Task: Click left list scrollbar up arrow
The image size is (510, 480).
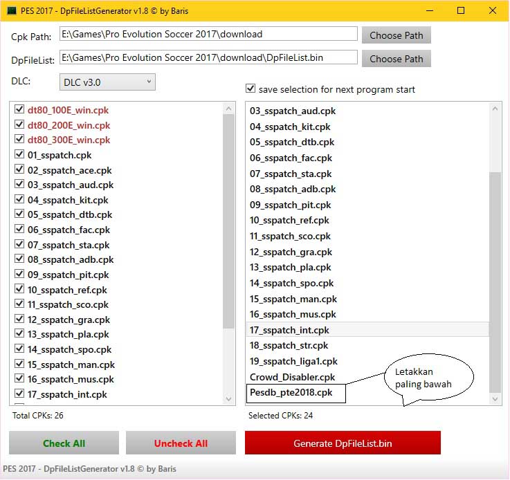Action: pyautogui.click(x=228, y=109)
